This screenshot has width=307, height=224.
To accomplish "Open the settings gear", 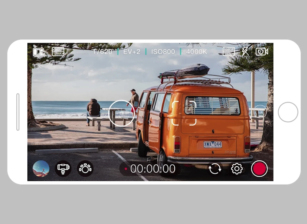I will (x=237, y=169).
